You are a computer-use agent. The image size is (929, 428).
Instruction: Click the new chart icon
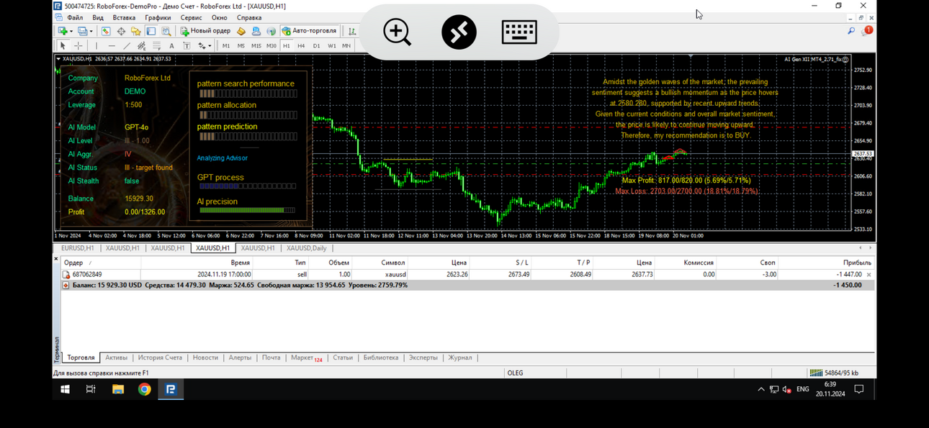point(63,31)
